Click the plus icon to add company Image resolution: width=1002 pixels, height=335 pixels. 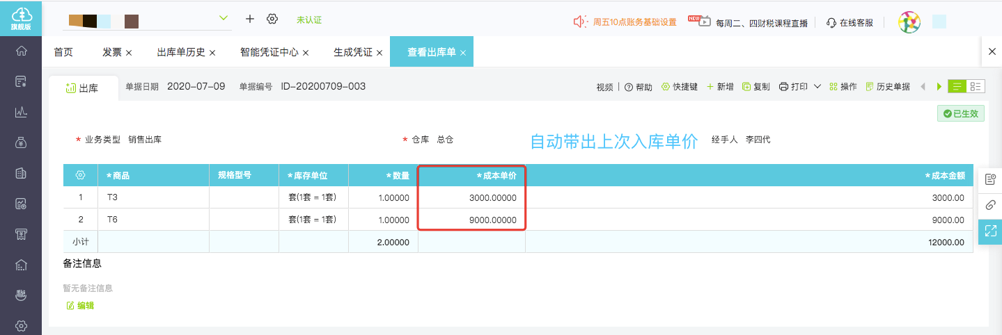pyautogui.click(x=250, y=19)
